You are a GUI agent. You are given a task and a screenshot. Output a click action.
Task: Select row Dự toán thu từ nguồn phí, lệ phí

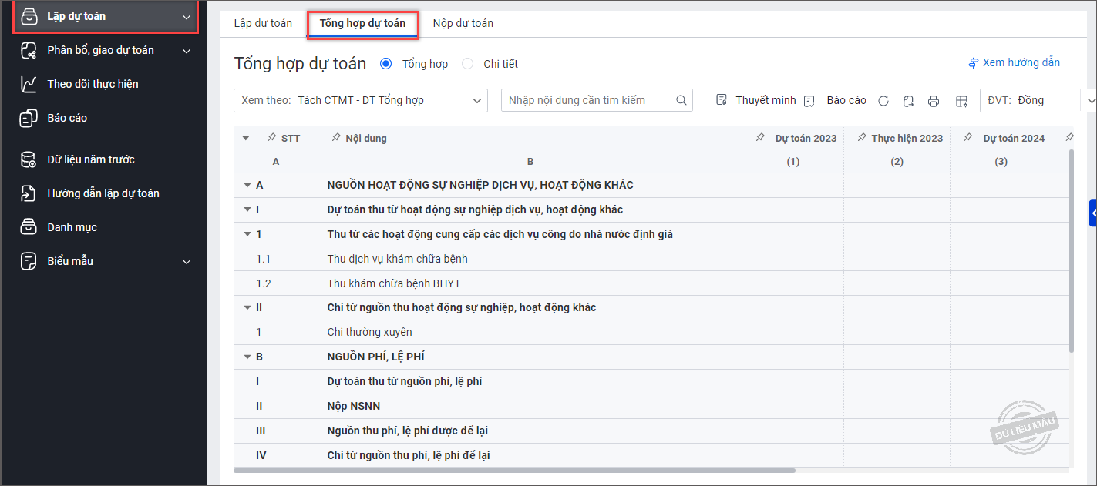point(651,381)
